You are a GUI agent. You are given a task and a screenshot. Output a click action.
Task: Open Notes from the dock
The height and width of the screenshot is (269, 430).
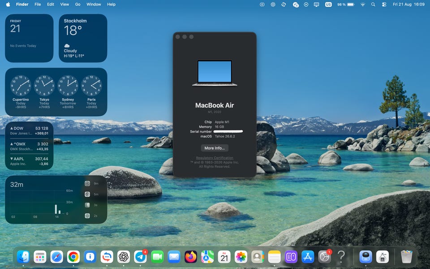point(274,257)
